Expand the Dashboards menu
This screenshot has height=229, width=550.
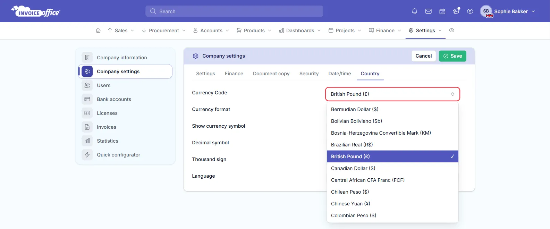(x=300, y=31)
